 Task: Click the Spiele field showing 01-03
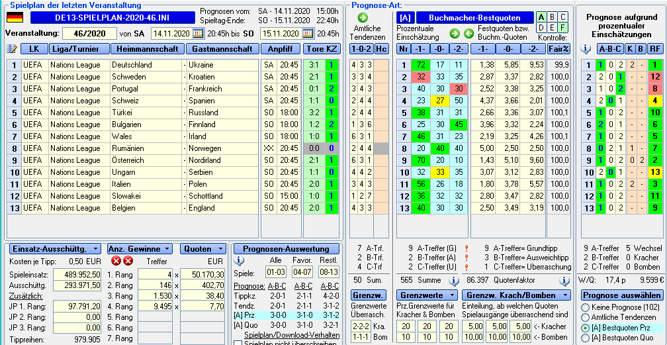(x=277, y=271)
